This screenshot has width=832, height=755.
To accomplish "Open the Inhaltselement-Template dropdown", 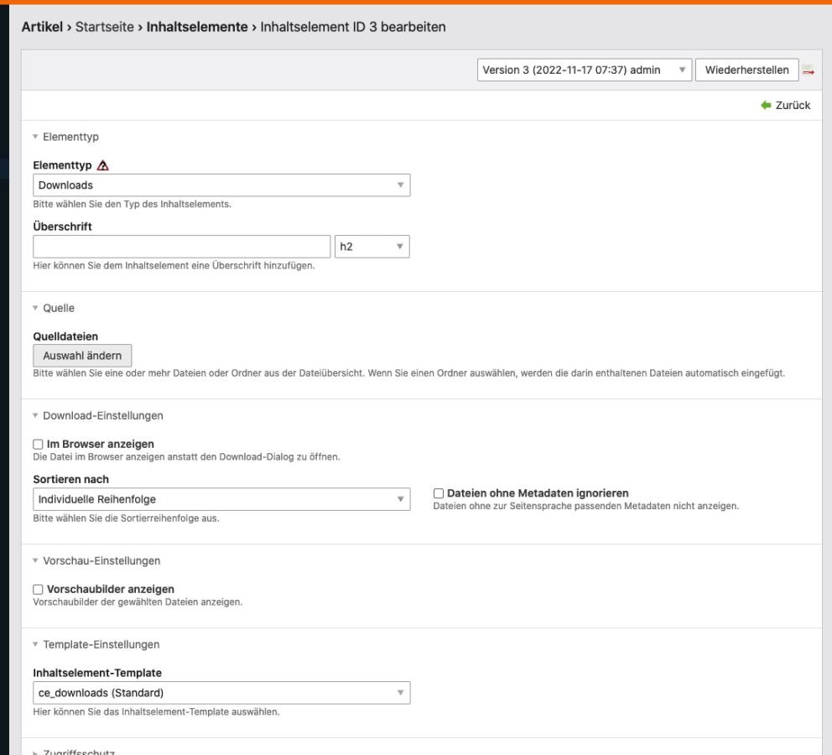I will [x=221, y=692].
